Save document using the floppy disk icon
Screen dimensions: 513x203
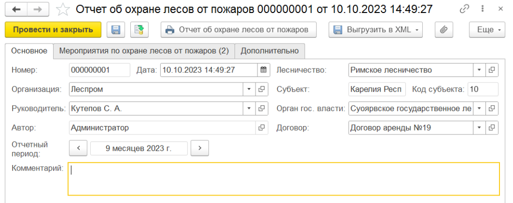tap(116, 29)
